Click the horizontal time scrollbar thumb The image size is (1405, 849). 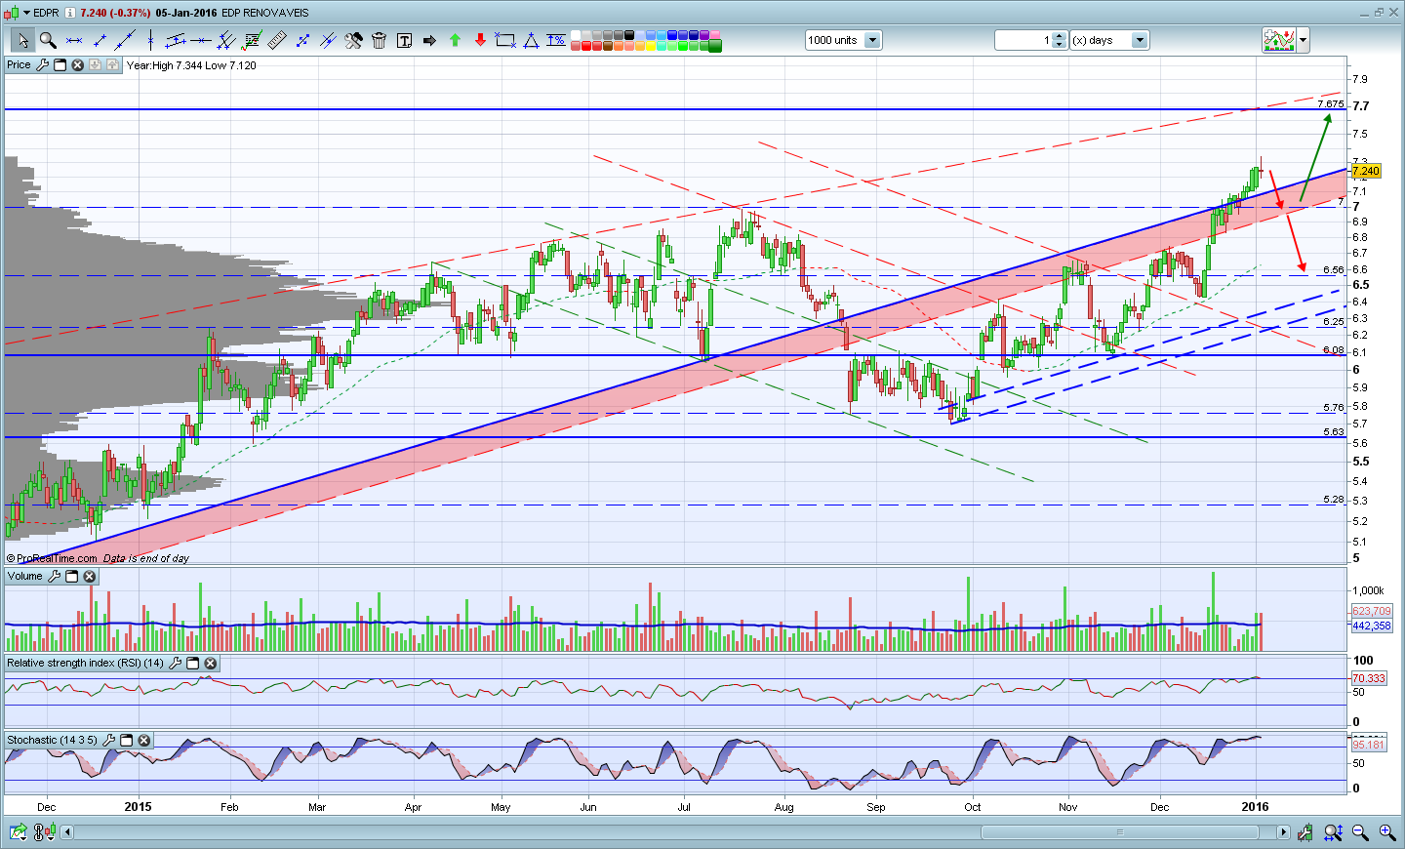(x=1119, y=832)
